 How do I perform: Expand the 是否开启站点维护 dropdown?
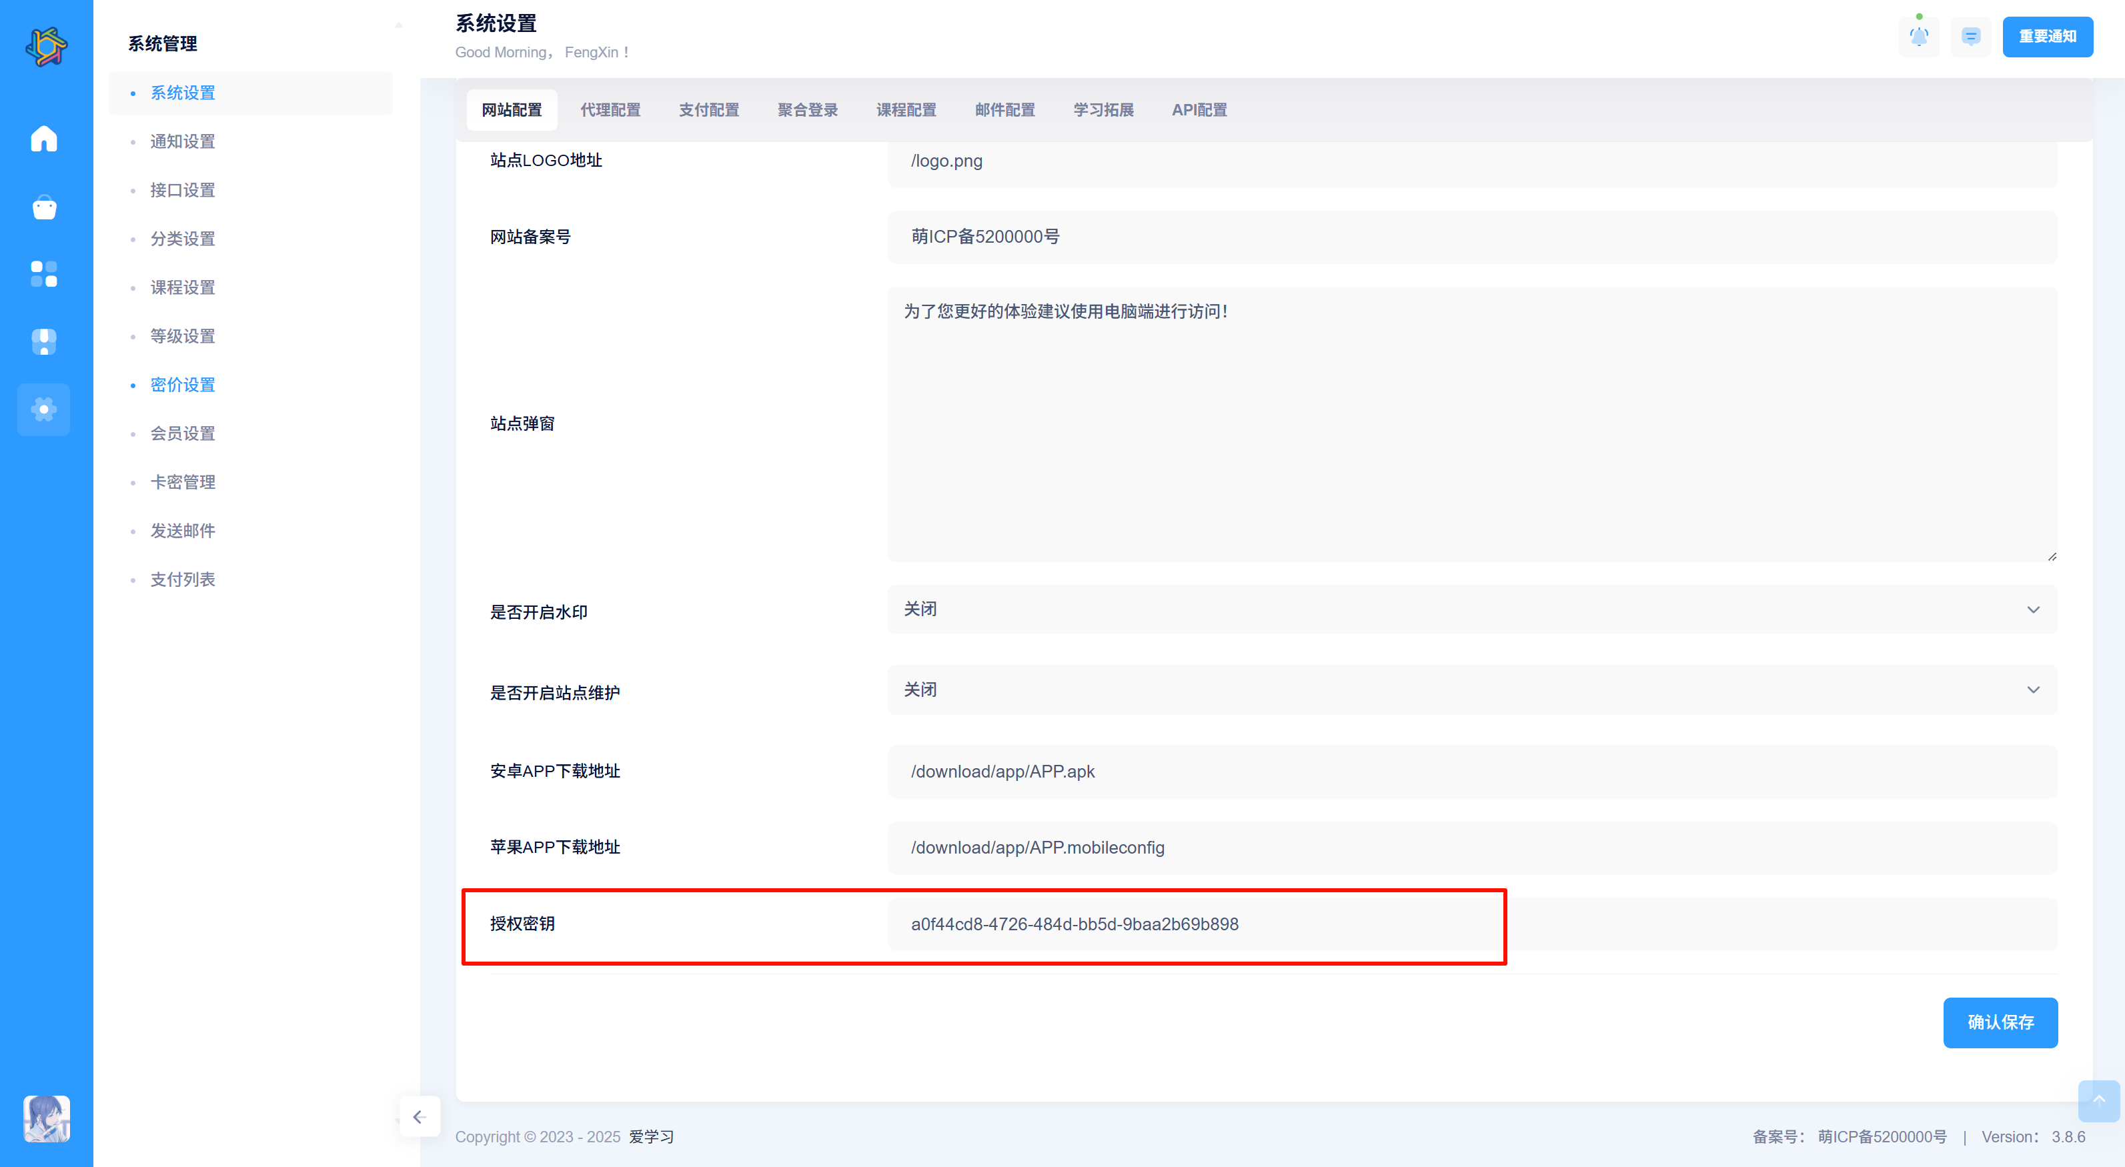tap(1471, 690)
